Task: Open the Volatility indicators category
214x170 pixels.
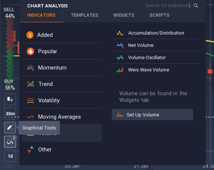Action: [x=62, y=100]
